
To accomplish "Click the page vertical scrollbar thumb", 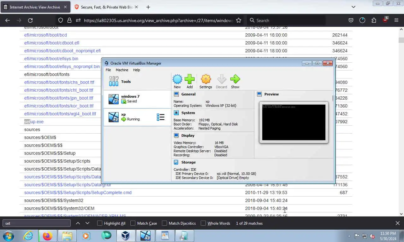I will 401,40.
